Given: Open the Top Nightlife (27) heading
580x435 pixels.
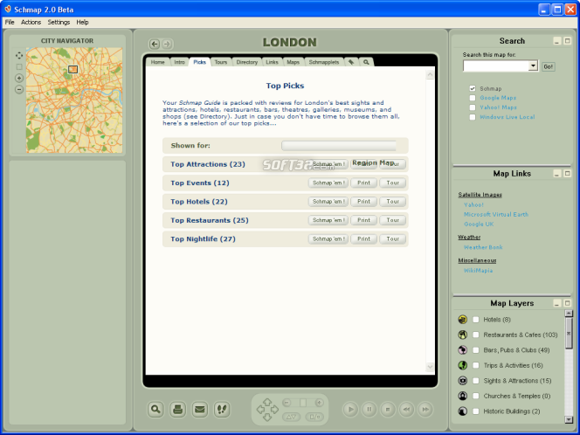Looking at the screenshot, I should pyautogui.click(x=203, y=239).
